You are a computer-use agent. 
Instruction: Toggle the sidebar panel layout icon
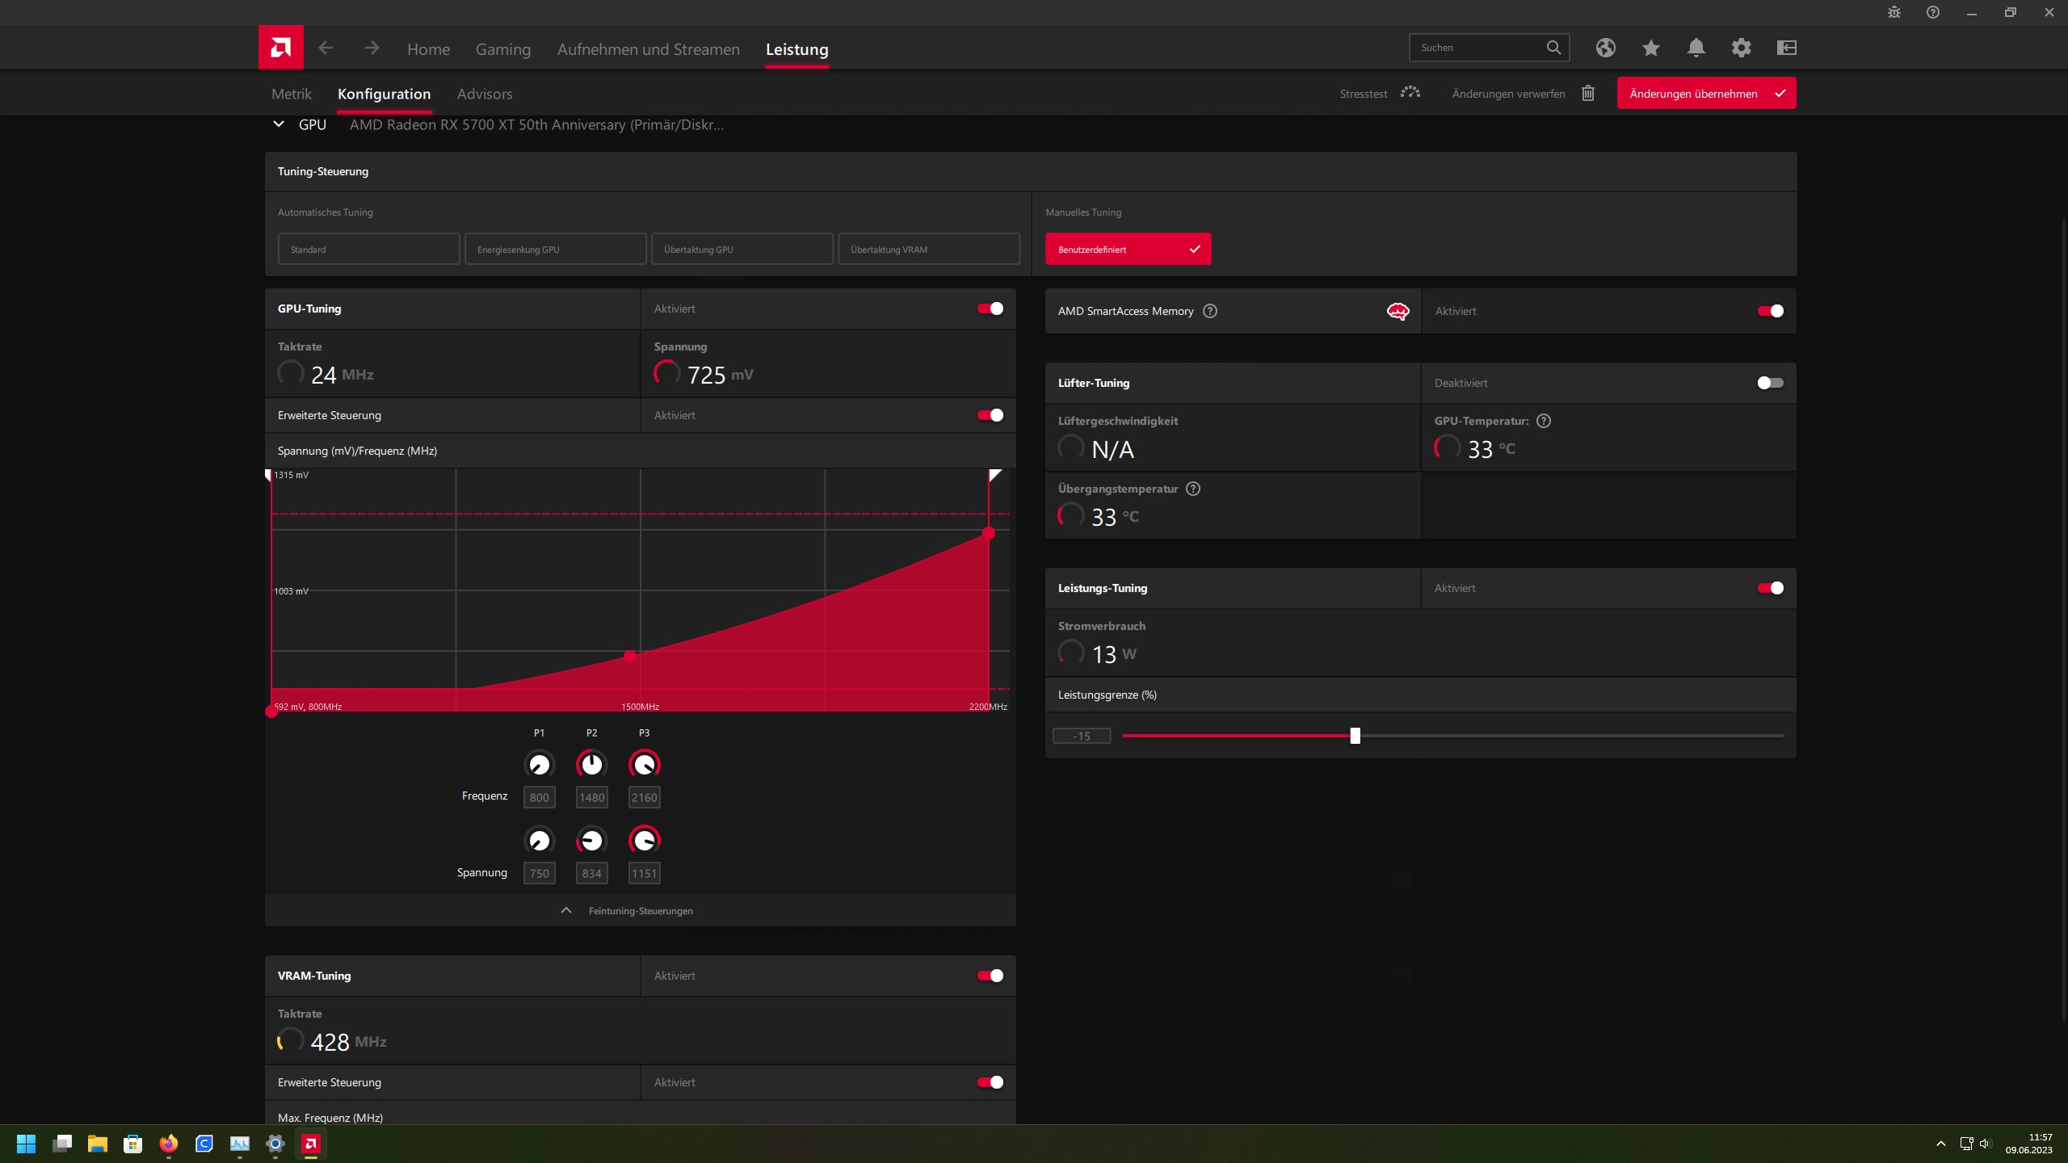(1786, 48)
